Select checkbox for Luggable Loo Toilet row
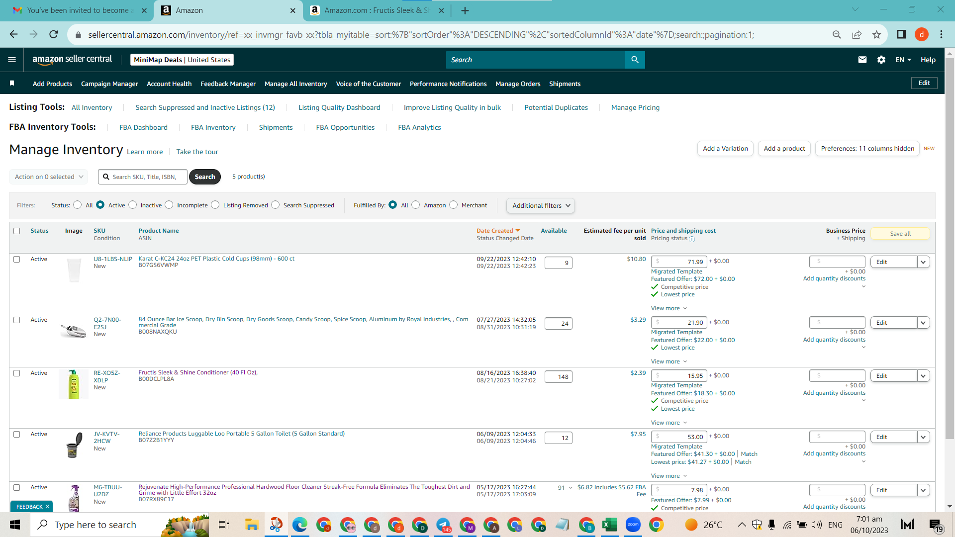Viewport: 955px width, 537px height. pyautogui.click(x=17, y=434)
